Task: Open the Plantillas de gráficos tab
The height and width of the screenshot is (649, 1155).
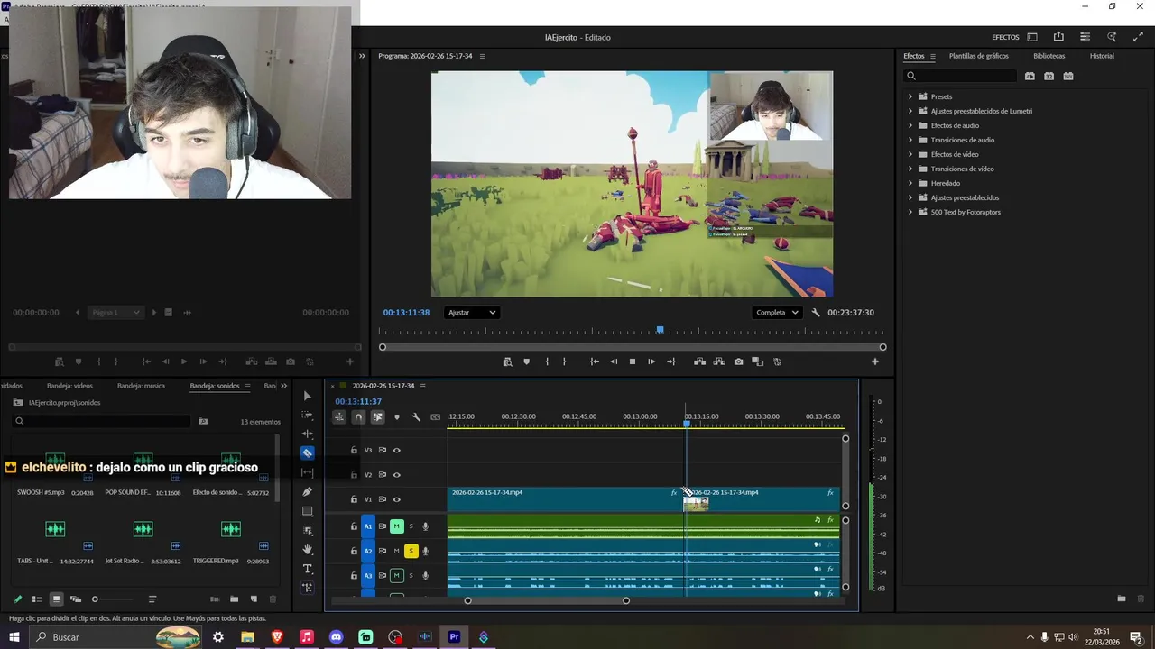Action: (x=978, y=56)
